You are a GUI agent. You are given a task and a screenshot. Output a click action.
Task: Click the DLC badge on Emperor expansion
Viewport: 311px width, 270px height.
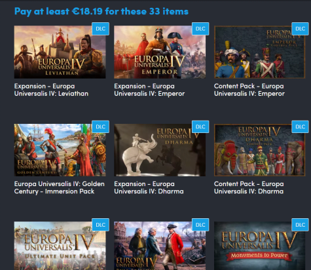pos(200,29)
